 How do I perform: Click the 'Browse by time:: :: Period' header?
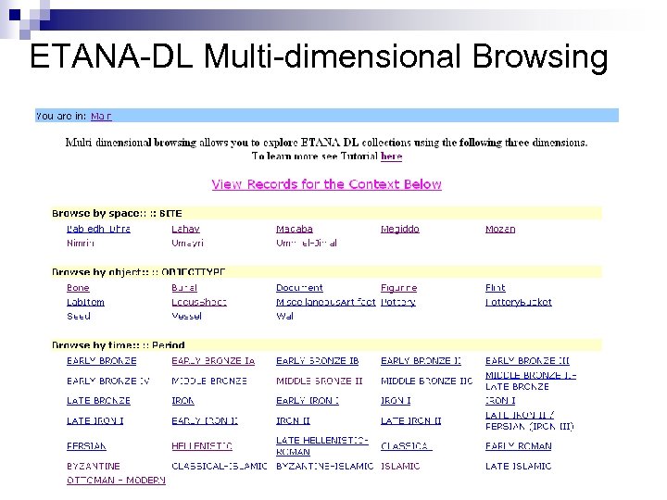(327, 344)
